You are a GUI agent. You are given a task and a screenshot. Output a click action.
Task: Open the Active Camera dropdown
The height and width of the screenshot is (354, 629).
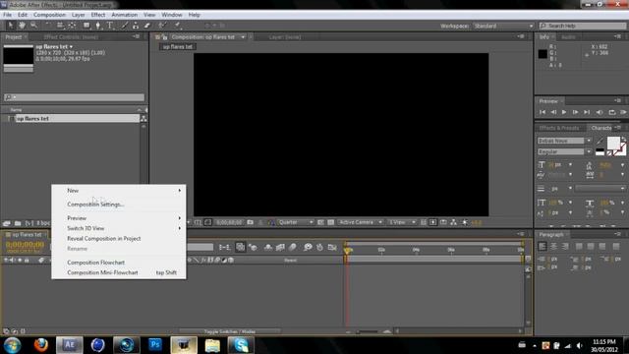(360, 222)
